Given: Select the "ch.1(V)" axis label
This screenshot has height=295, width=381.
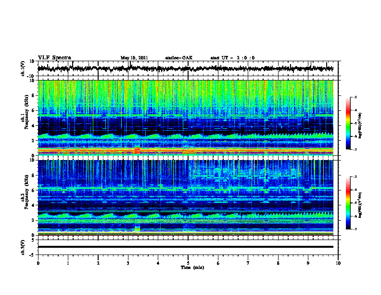Looking at the screenshot, I should pos(23,68).
